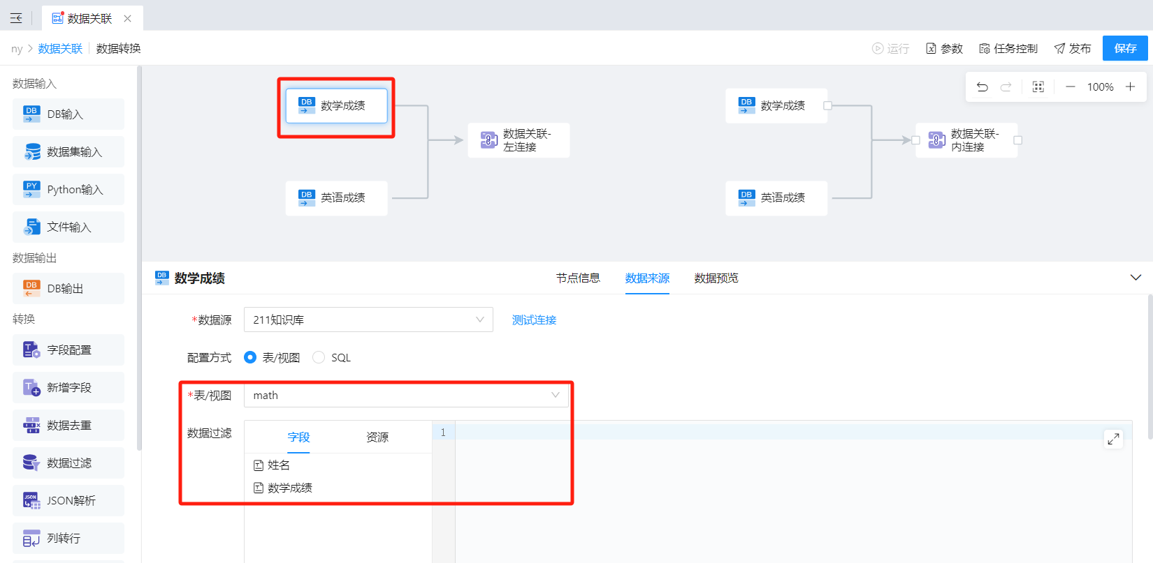Click the fit-to-screen layout icon
The width and height of the screenshot is (1153, 563).
pyautogui.click(x=1038, y=87)
